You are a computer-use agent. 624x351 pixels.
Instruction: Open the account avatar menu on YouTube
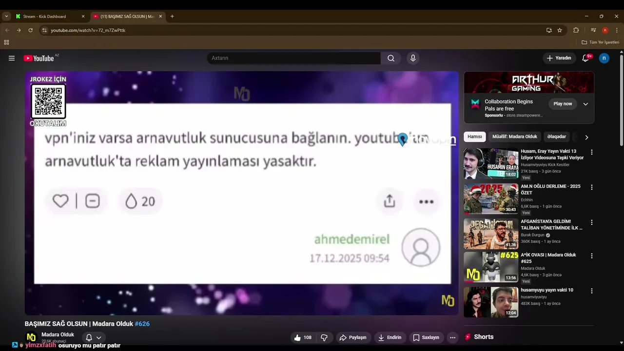coord(604,58)
